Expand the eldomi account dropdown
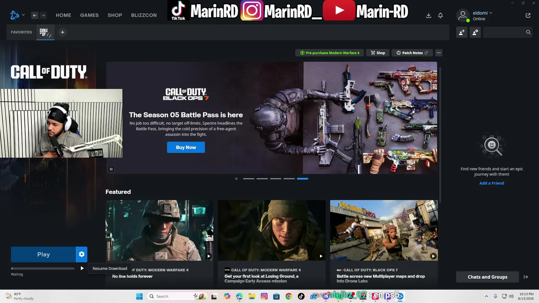The width and height of the screenshot is (539, 303). point(483,13)
